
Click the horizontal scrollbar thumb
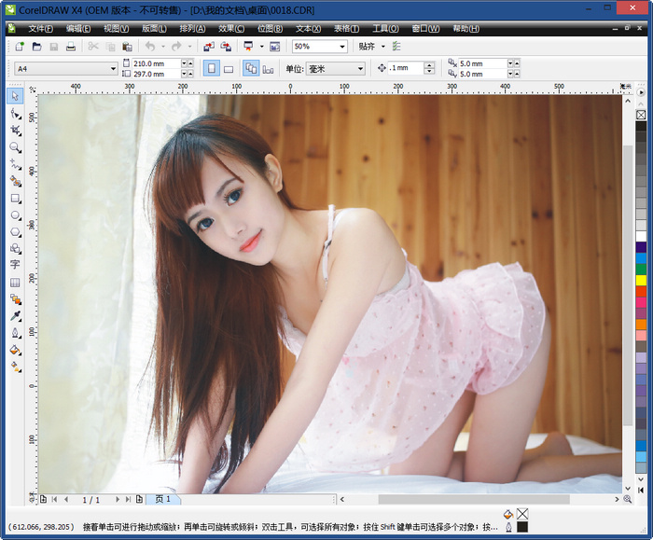(474, 499)
